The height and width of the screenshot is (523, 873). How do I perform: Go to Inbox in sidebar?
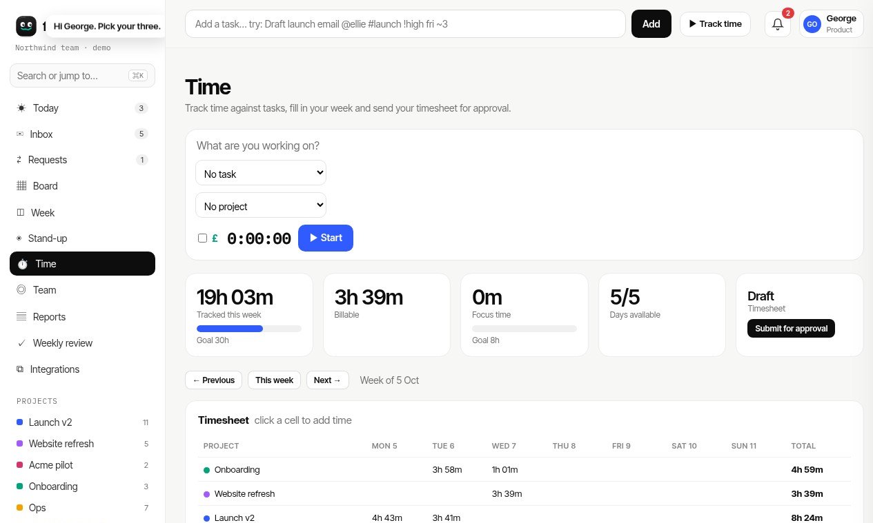(x=82, y=134)
